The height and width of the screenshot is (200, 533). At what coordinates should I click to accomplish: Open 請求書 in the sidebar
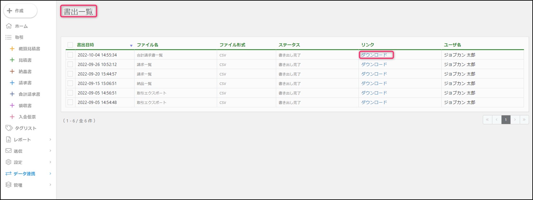25,83
